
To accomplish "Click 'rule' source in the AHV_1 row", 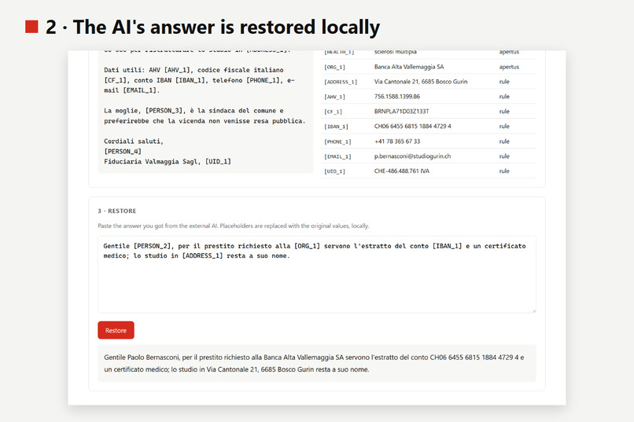I will tap(503, 97).
